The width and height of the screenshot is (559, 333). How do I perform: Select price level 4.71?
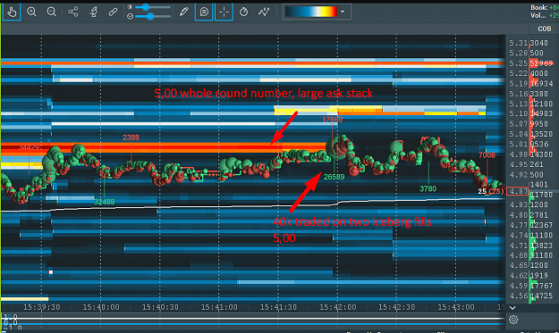coord(519,246)
